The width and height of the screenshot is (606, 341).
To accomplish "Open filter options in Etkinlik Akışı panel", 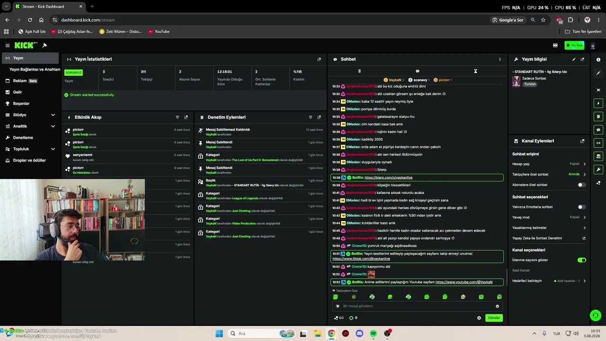I will coord(178,117).
